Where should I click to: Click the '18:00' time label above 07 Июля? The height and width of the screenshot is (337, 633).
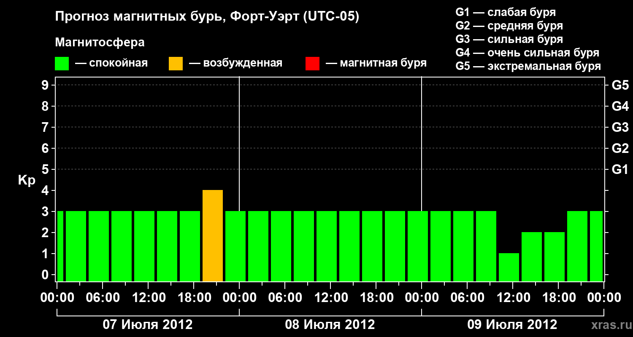[194, 298]
